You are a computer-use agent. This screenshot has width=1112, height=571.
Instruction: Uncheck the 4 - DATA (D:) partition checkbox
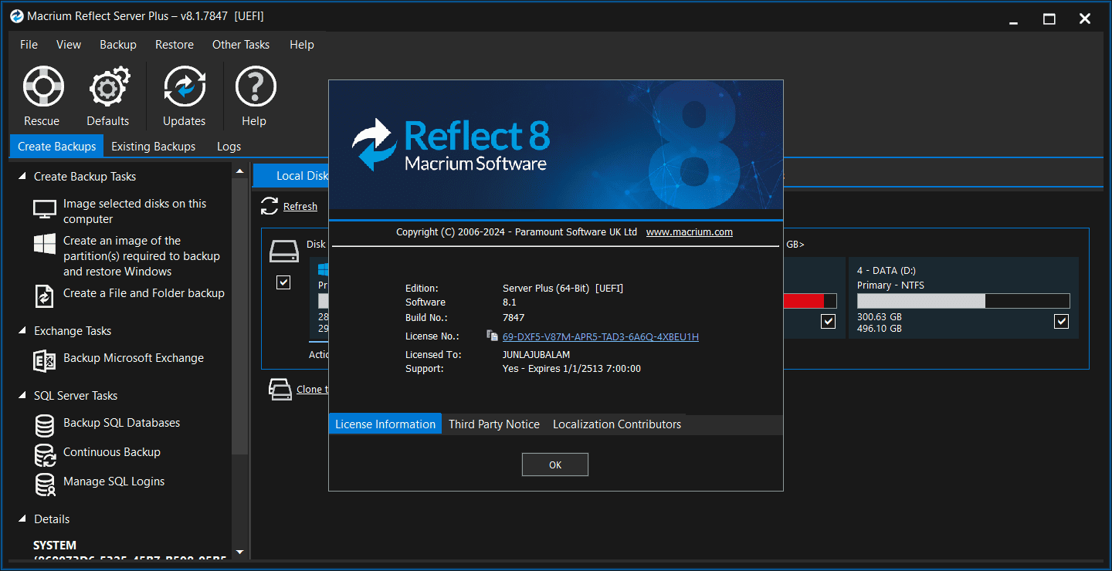pos(1062,321)
